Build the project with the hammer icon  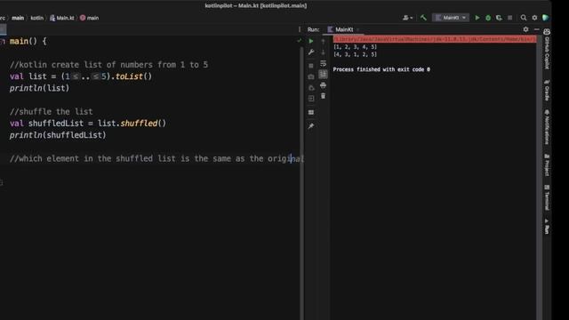423,18
